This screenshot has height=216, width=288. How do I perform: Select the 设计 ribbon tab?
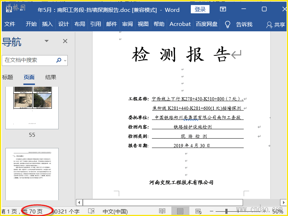[64, 24]
